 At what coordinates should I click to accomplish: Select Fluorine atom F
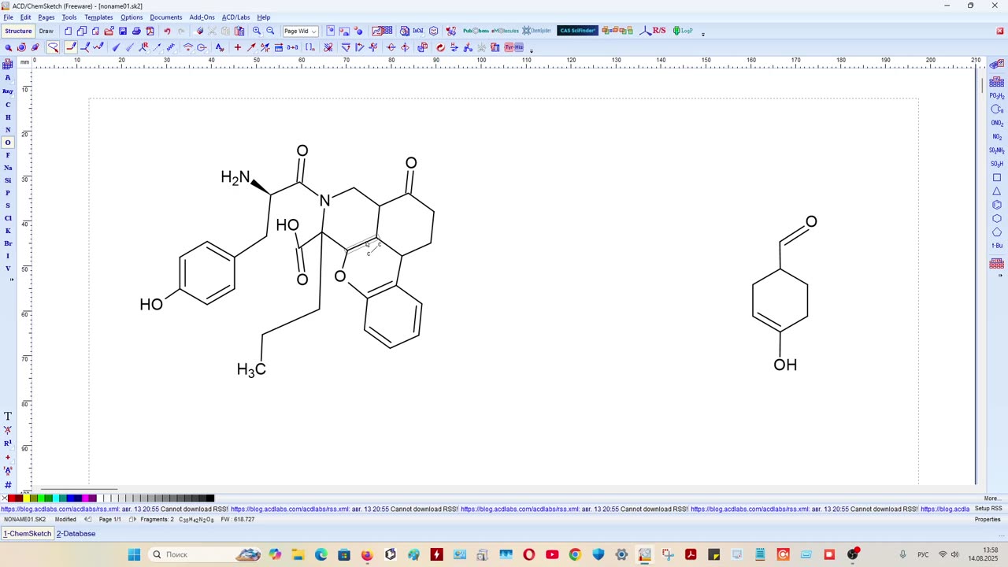(x=8, y=155)
